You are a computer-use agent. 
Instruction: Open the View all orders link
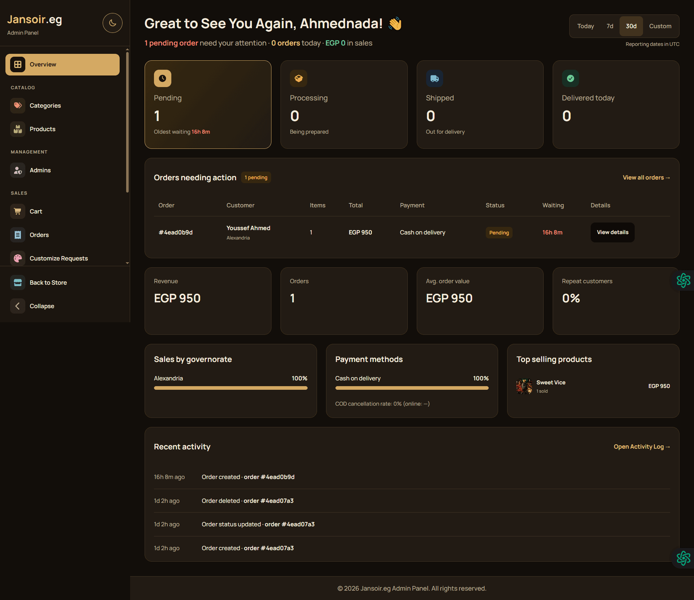point(646,178)
